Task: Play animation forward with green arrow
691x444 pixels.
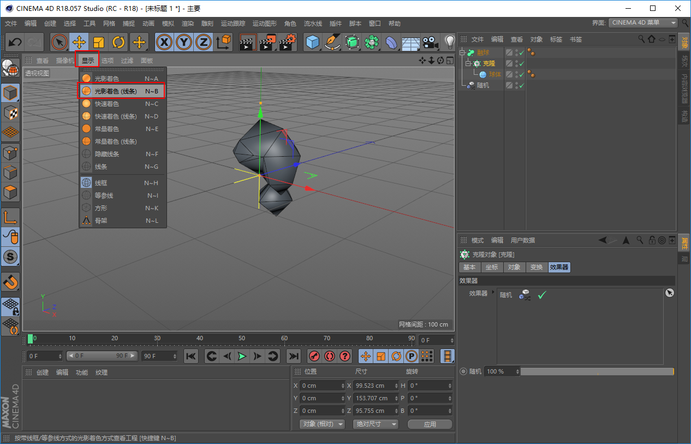Action: point(242,356)
